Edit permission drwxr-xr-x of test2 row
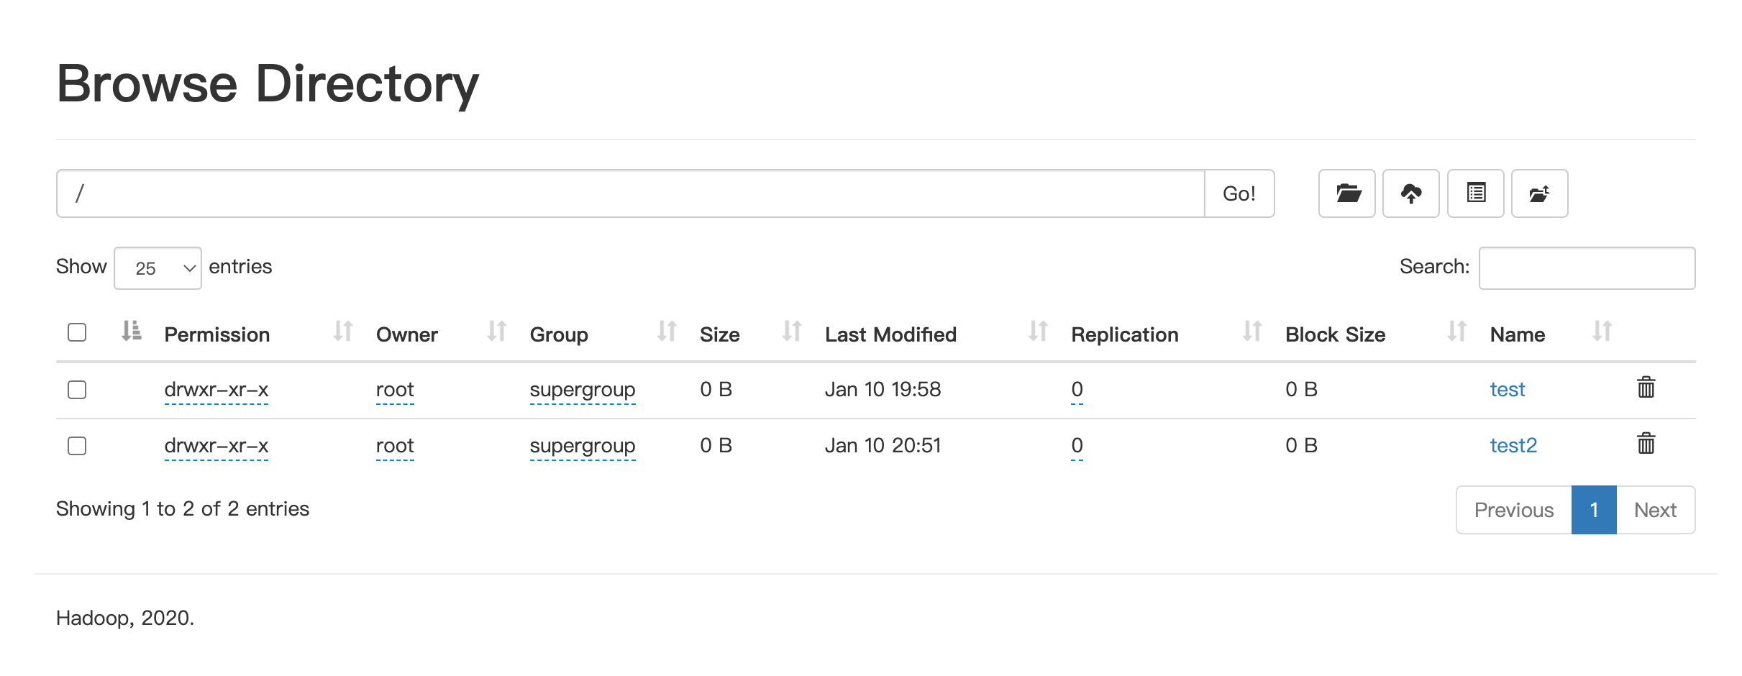Viewport: 1742px width, 676px height. (x=216, y=445)
